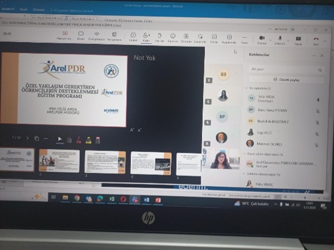
Task: Toggle the Mikrofon mute button
Action: pyautogui.click(x=279, y=39)
